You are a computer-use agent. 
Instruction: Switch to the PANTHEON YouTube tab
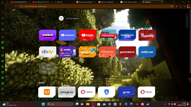pos(20,2)
